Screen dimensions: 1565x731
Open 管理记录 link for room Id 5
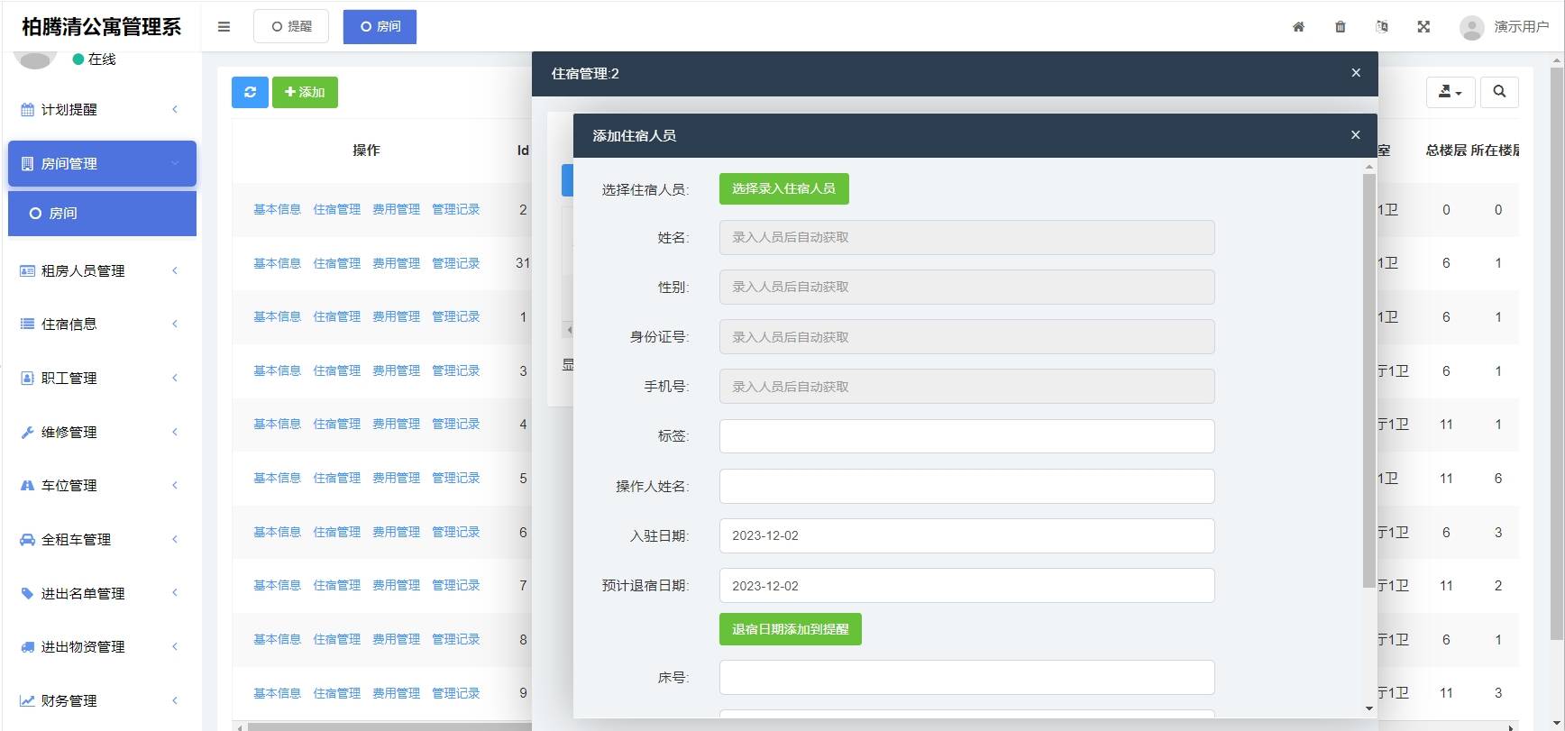(x=455, y=478)
